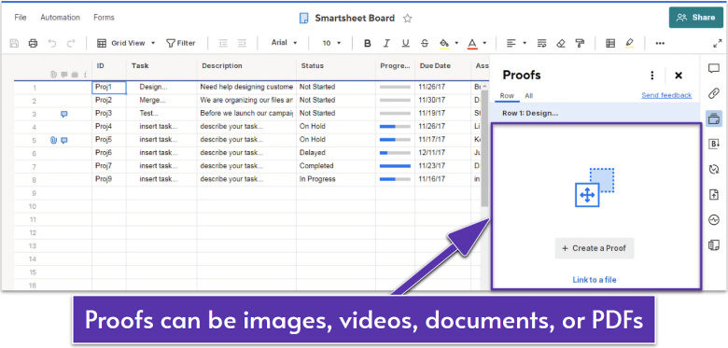Screen dimensions: 728x348
Task: Open the Arial font dropdown
Action: (284, 43)
